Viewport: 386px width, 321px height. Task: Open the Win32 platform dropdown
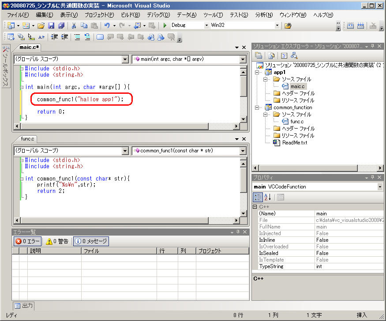(x=277, y=26)
